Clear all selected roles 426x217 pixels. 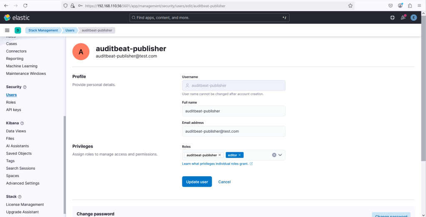click(x=274, y=155)
